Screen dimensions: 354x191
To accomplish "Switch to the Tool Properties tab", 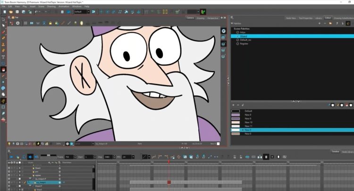I will 305,18.
